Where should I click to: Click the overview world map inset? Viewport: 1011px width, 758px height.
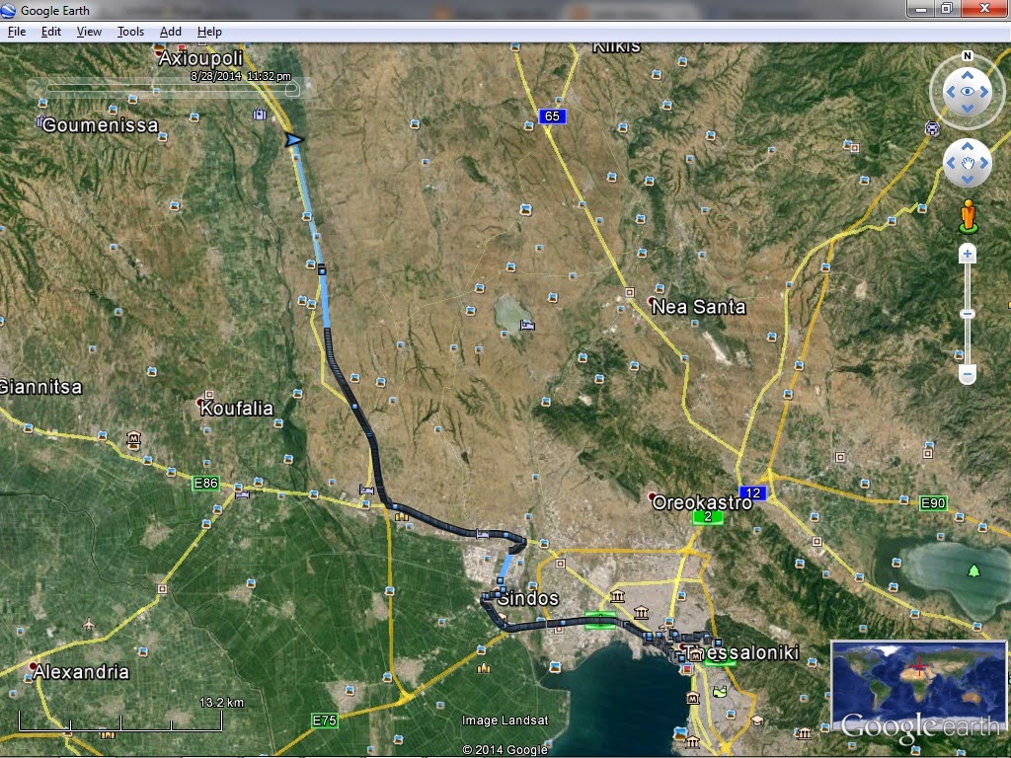click(x=918, y=685)
